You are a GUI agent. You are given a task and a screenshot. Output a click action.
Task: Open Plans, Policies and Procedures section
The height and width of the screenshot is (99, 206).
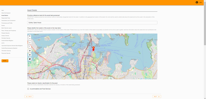coord(9,31)
